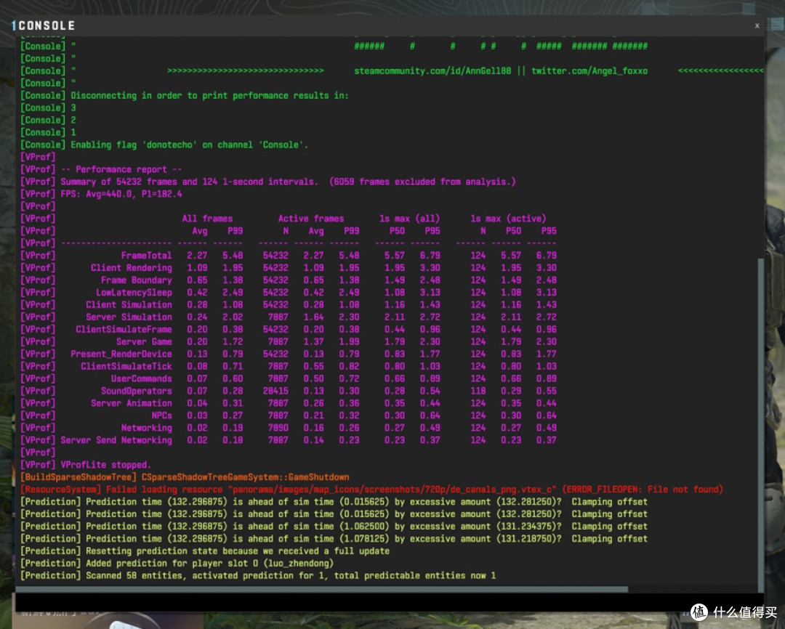Click the horizontal scrollbar of the console
This screenshot has width=785, height=629.
[321, 589]
